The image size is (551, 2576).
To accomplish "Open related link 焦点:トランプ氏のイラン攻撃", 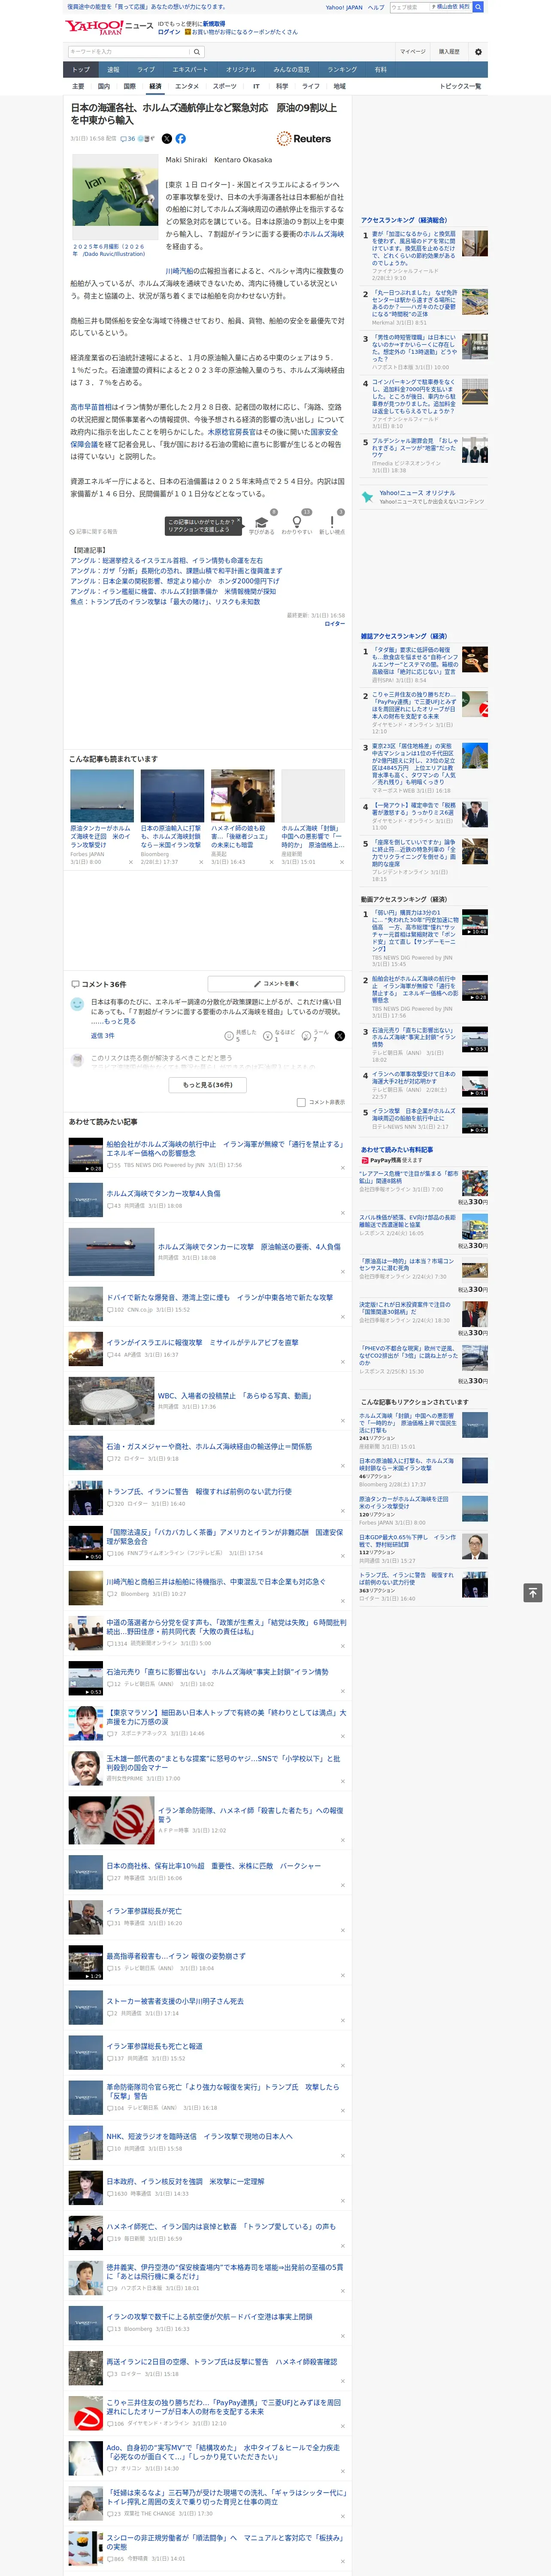I will [165, 601].
